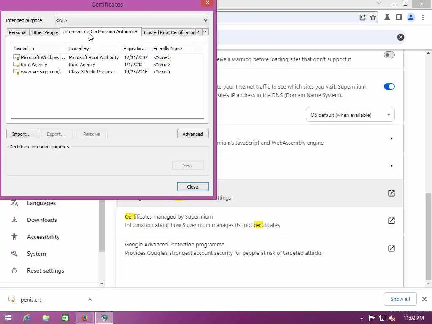This screenshot has width=432, height=324.
Task: Select Microsoft Windows certificate row
Action: tap(108, 57)
